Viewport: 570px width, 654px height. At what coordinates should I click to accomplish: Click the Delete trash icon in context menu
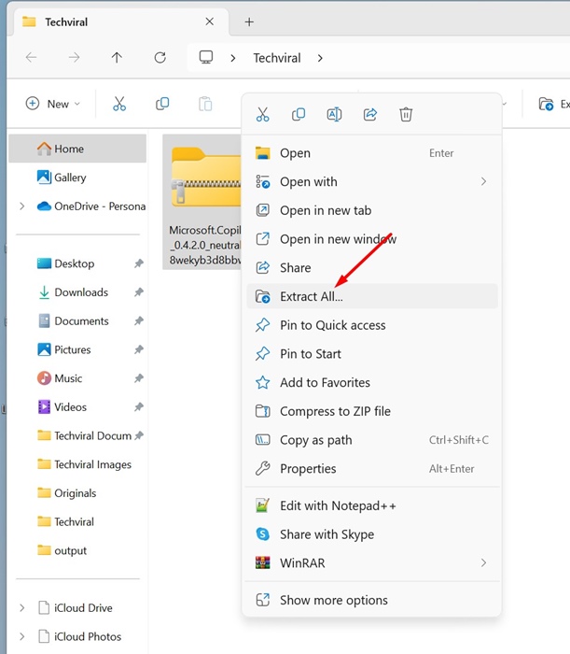[406, 115]
